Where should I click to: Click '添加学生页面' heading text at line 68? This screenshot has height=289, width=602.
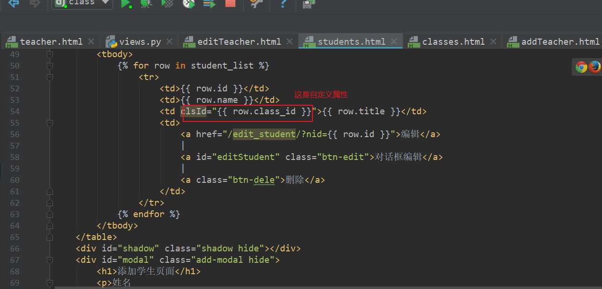coord(146,271)
